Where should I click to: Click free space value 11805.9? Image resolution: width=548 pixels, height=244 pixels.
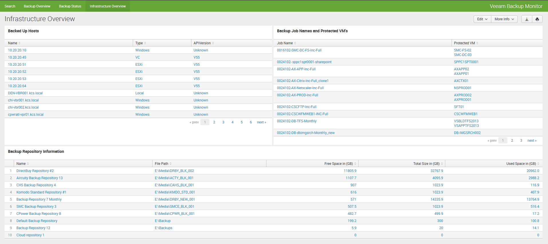tap(350, 171)
